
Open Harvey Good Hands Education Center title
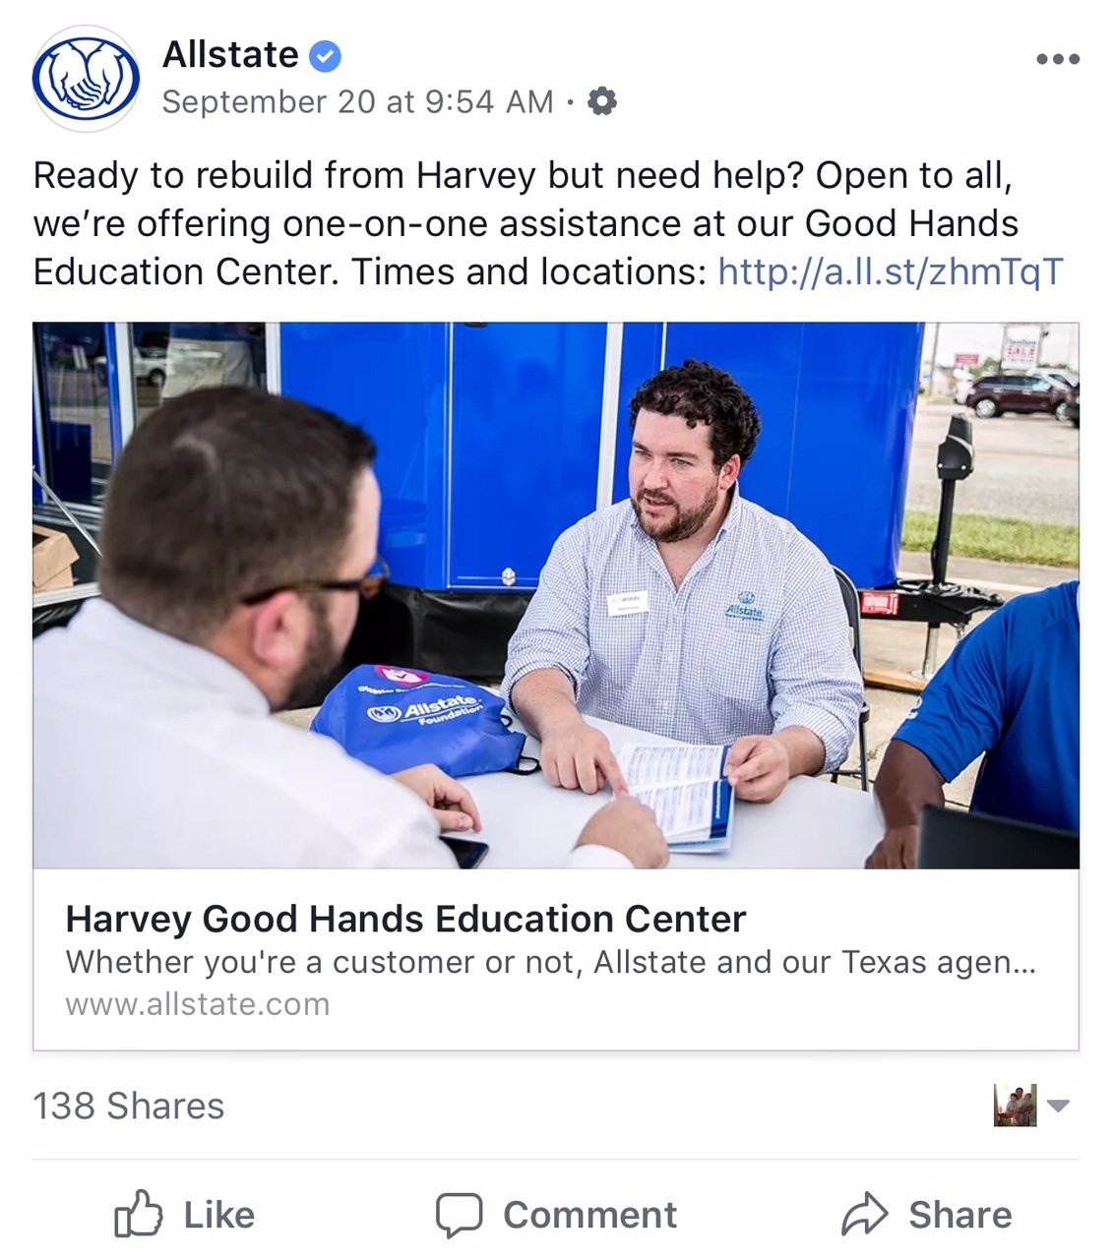pos(405,919)
